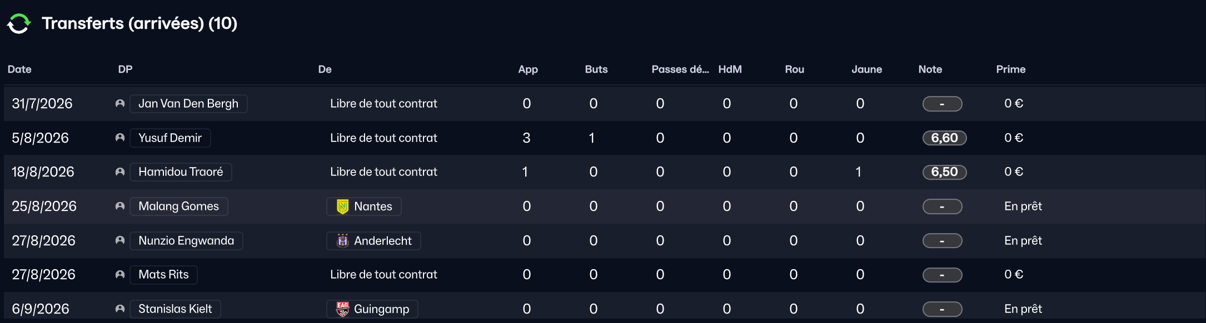
Task: Open Stanislas Kielt player profile
Action: 175,309
